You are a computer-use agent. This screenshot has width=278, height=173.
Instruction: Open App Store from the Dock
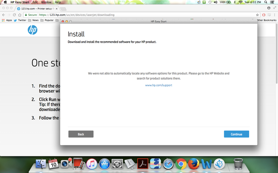(105, 164)
